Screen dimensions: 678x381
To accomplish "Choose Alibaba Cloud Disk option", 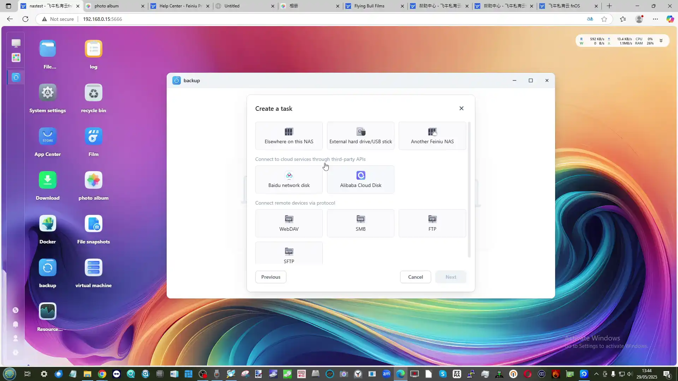I will click(361, 180).
